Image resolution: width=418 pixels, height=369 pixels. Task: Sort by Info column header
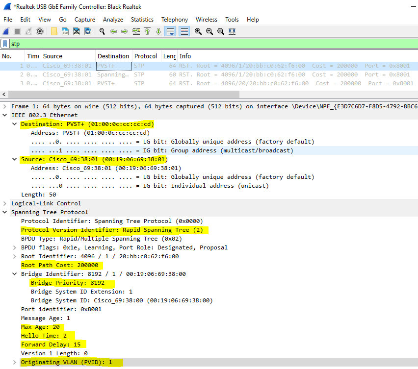pos(297,56)
